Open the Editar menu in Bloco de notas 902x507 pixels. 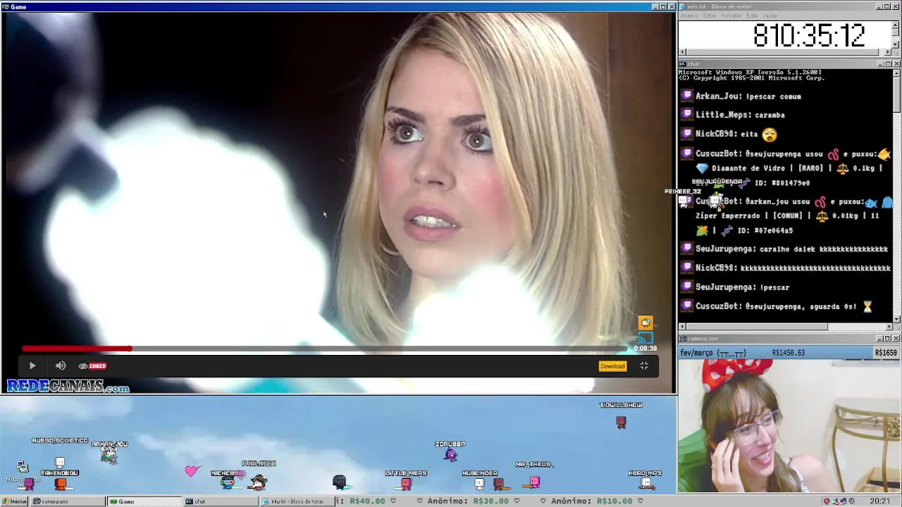point(710,15)
